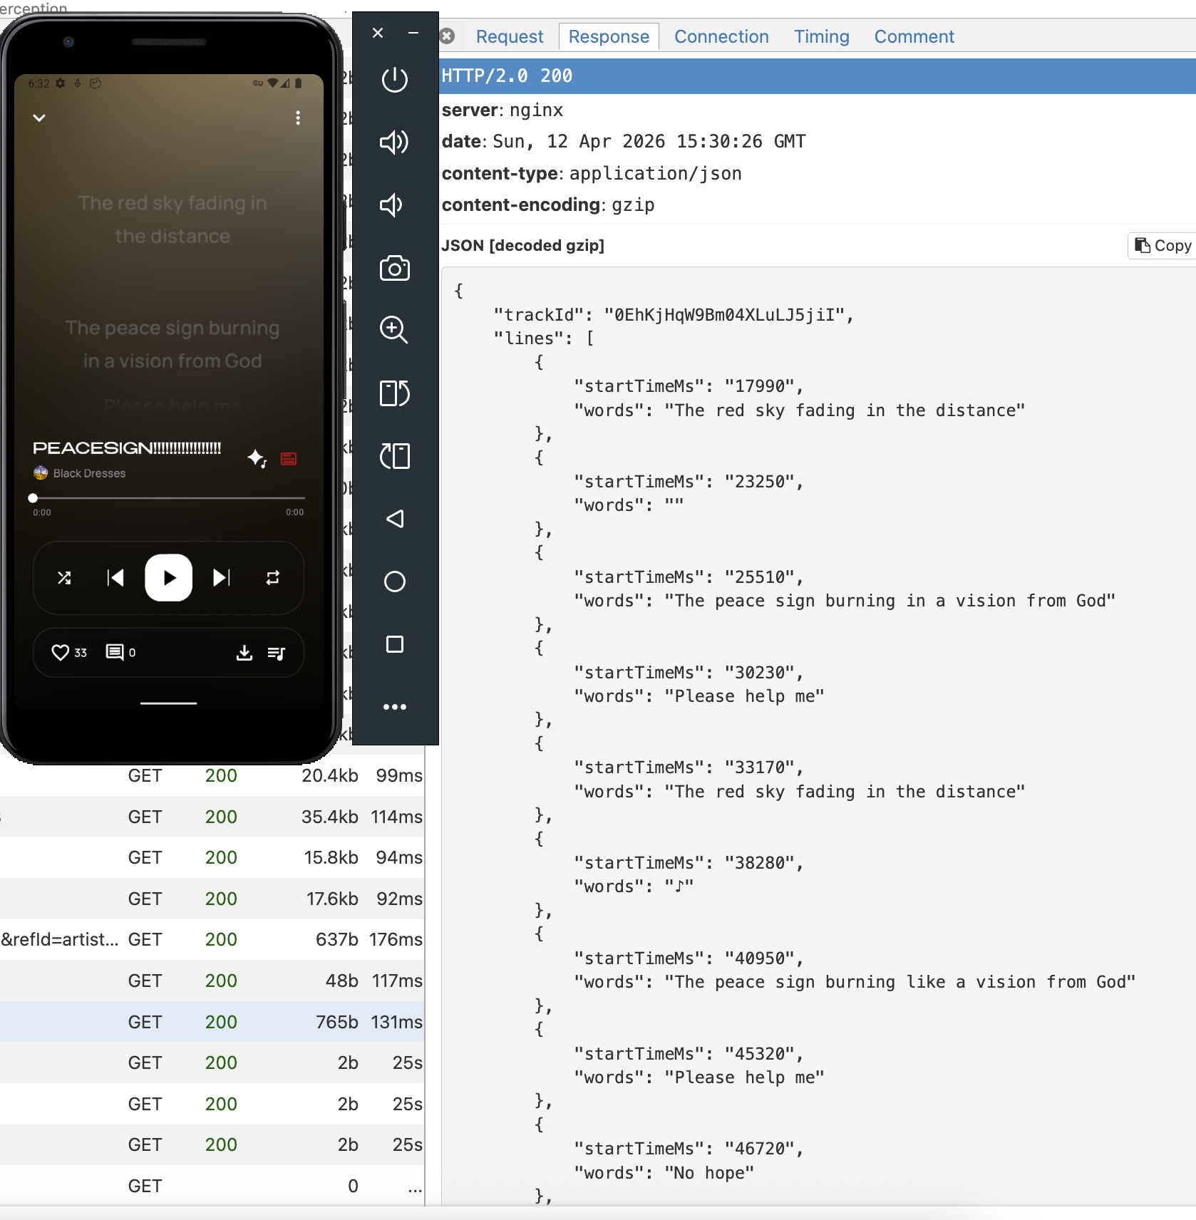Switch to the Timing tab

point(822,36)
